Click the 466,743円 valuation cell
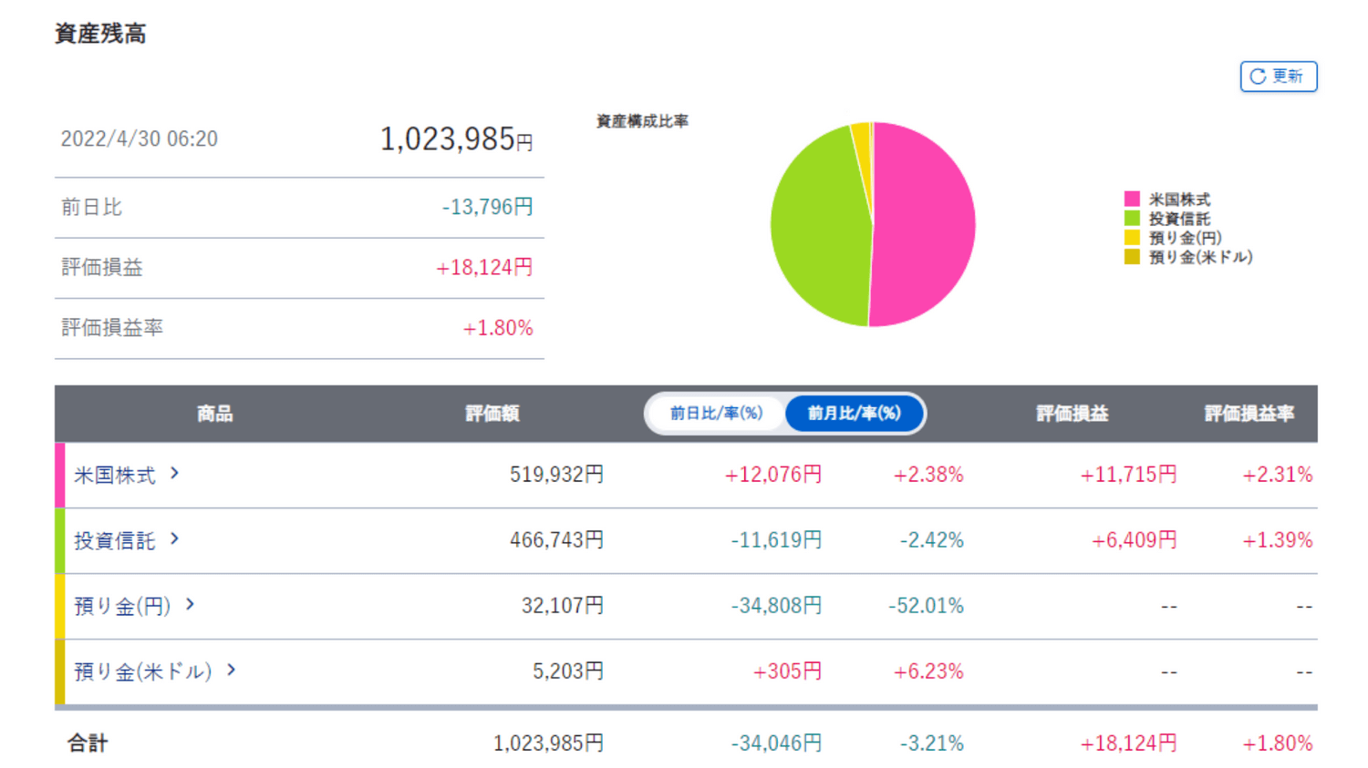Image resolution: width=1368 pixels, height=768 pixels. 556,540
